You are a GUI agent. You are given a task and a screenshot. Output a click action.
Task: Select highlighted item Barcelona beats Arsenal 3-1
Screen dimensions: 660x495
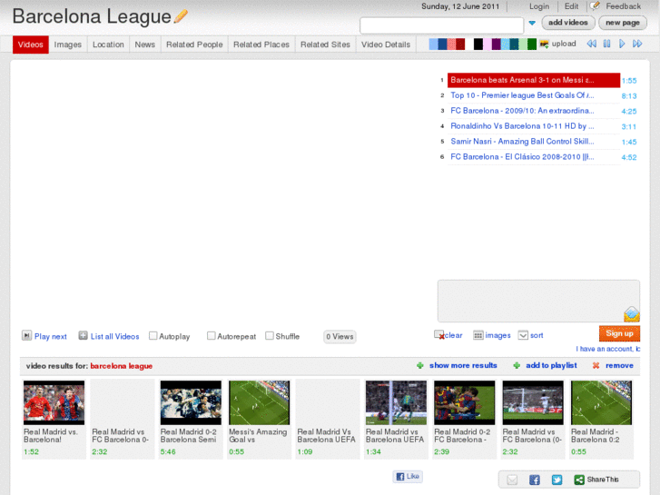click(534, 80)
